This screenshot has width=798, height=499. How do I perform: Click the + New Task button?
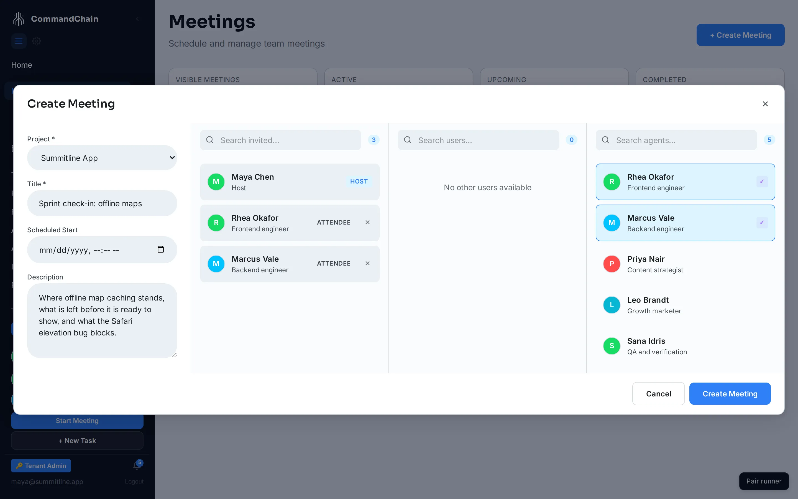click(77, 441)
